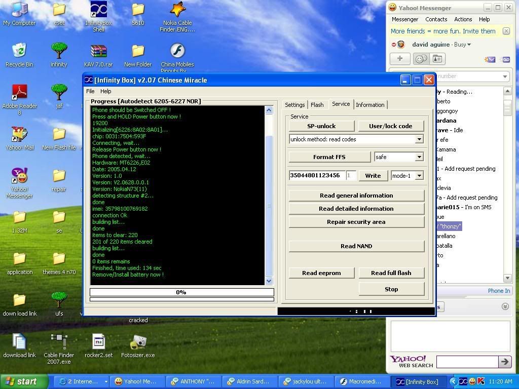Screen dimensions: 519x389
Task: Open Yahoo! Mail desktop shortcut
Action: pyautogui.click(x=20, y=138)
